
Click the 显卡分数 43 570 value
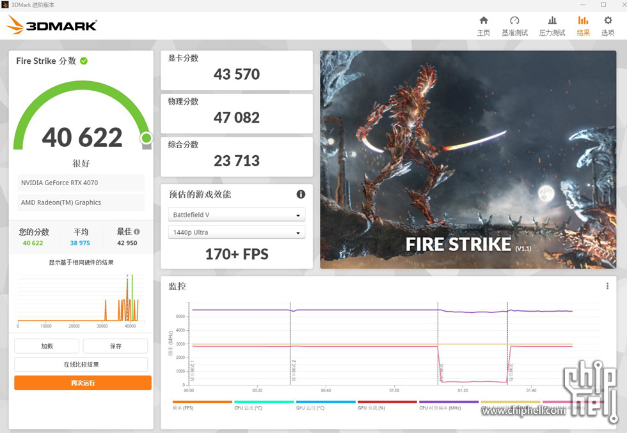237,74
